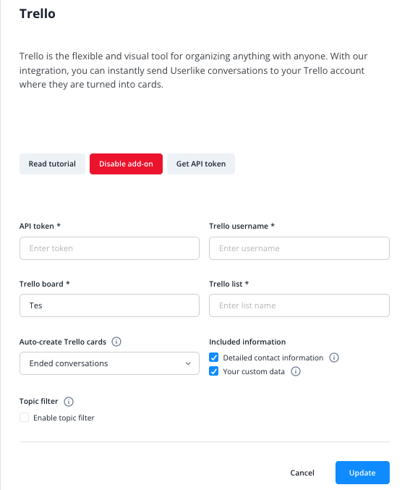Image resolution: width=410 pixels, height=490 pixels.
Task: Click the Trello integration description paragraph
Action: coord(194,70)
